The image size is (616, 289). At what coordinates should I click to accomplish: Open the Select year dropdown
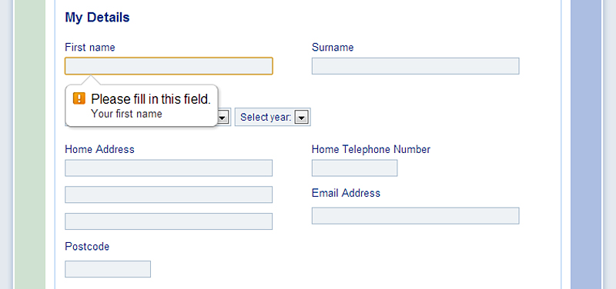[273, 117]
